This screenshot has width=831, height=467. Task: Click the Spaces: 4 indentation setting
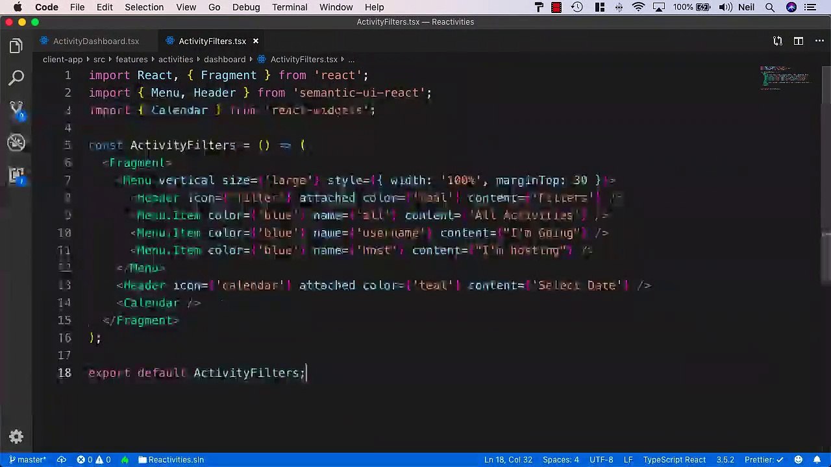(561, 460)
